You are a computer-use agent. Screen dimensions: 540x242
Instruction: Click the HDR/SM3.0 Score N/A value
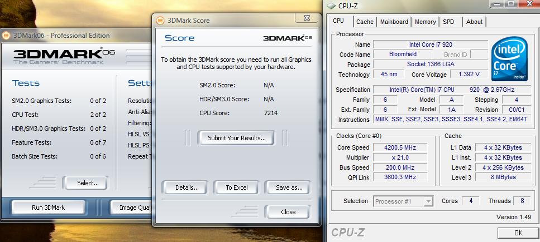268,99
